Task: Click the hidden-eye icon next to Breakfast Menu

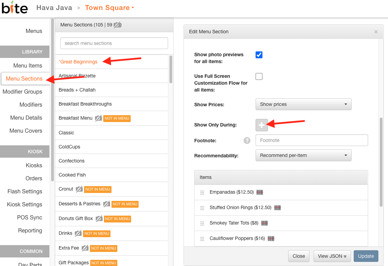Action: pyautogui.click(x=98, y=118)
